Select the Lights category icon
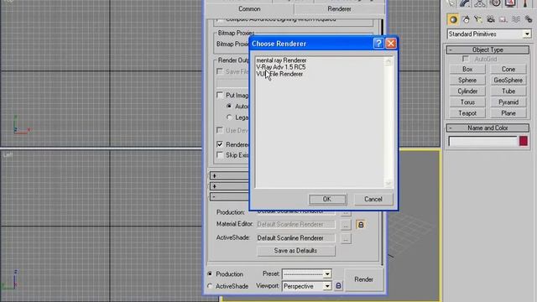The image size is (537, 302). [478, 19]
